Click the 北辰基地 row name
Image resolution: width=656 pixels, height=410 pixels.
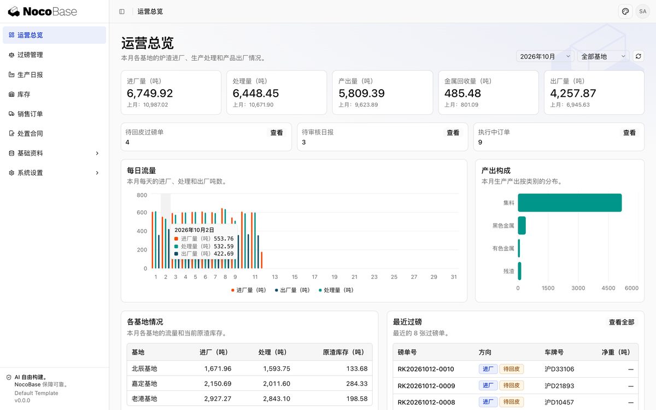144,369
